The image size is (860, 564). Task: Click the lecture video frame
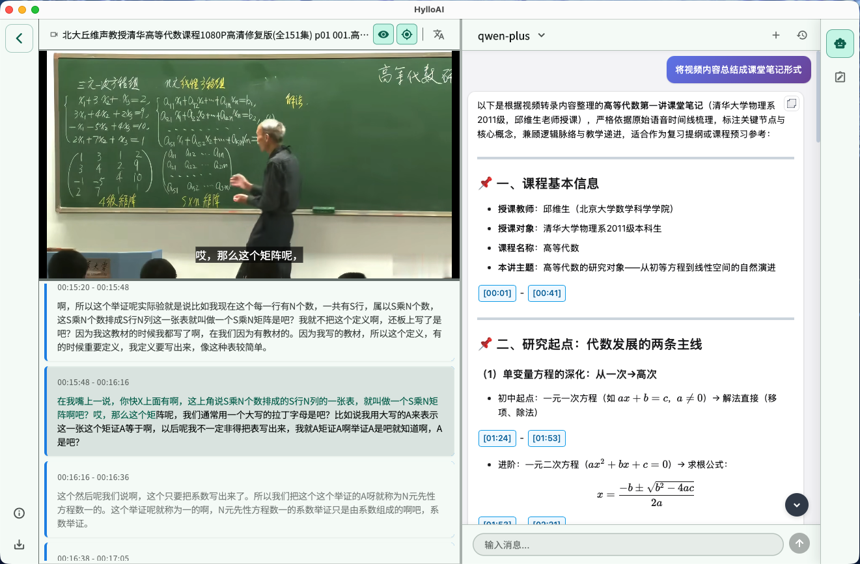coord(249,165)
